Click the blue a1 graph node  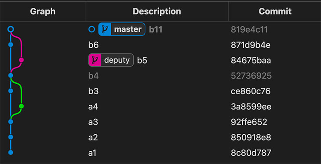[x=11, y=152]
